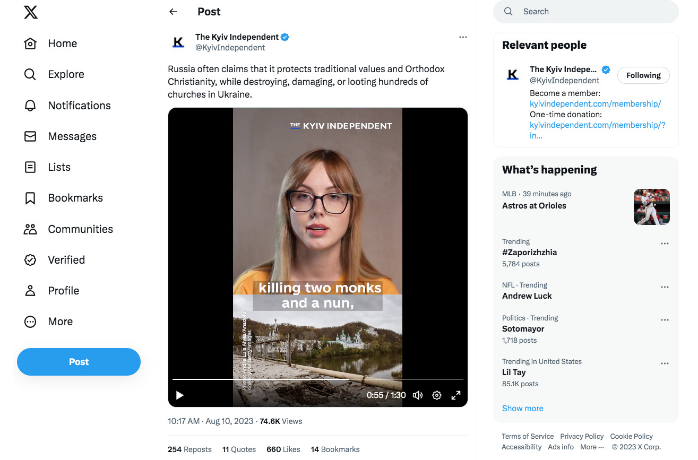This screenshot has height=460, width=698.
Task: Click the Search input field
Action: click(x=586, y=12)
